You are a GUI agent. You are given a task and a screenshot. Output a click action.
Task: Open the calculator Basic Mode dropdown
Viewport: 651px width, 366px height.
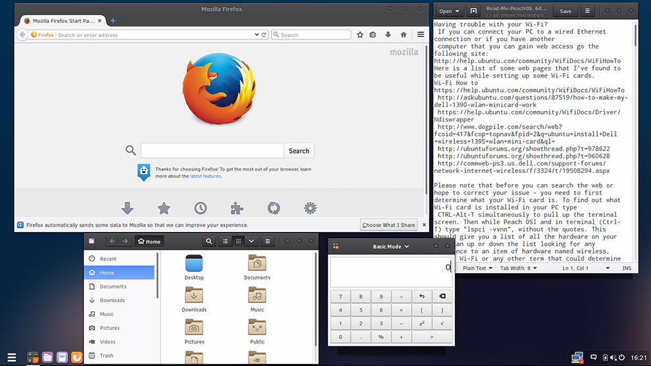pos(391,246)
